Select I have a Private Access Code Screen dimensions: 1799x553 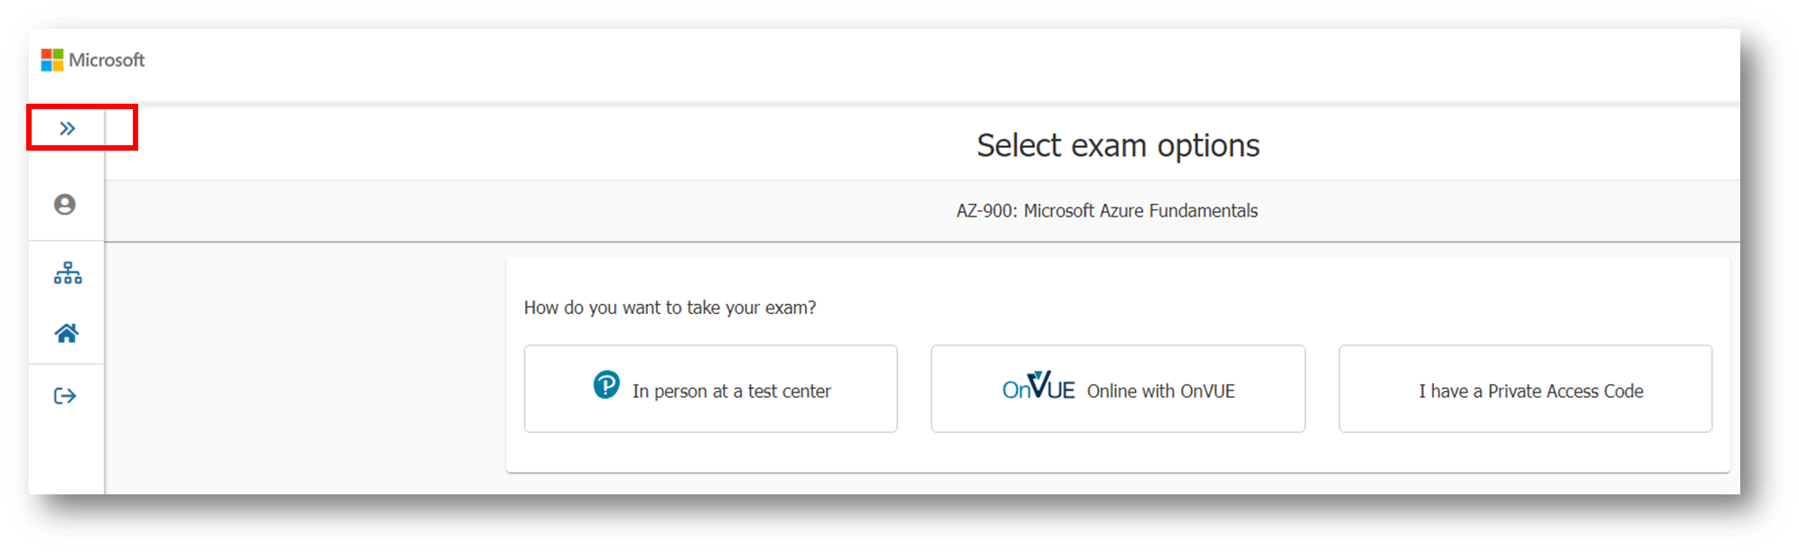point(1525,389)
